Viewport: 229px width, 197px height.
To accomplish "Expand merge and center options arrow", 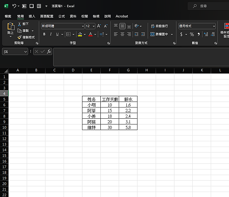I will (x=172, y=34).
